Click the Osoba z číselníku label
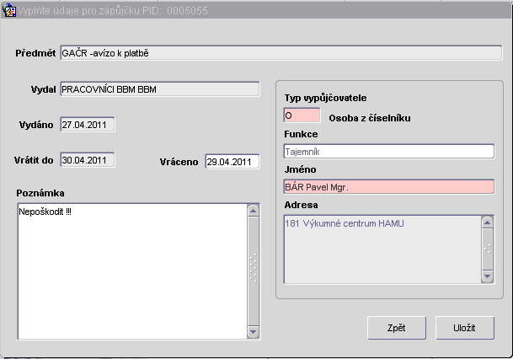The image size is (513, 359). 370,118
